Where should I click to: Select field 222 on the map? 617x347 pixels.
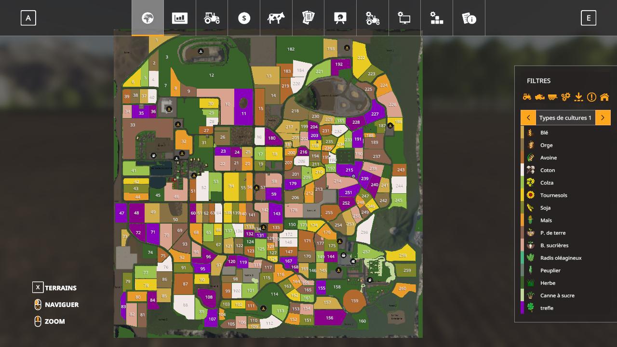[362, 58]
